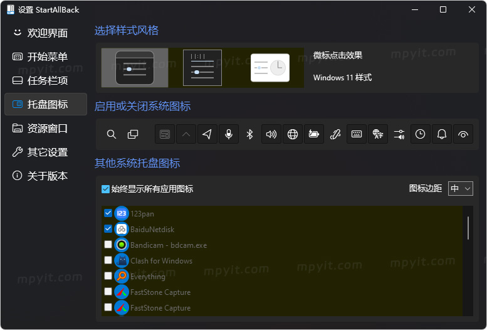Toggle the Show desktop eye icon

463,134
